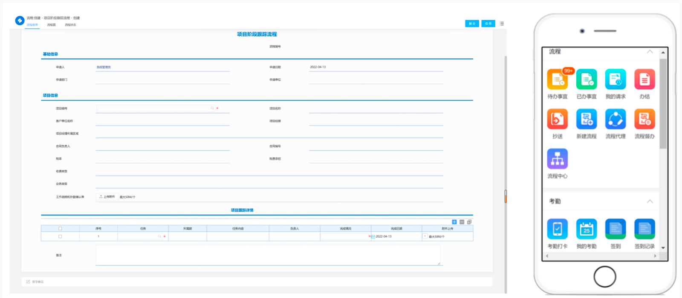Click the search icon in the 任务 cell
Image resolution: width=682 pixels, height=298 pixels.
click(x=159, y=236)
